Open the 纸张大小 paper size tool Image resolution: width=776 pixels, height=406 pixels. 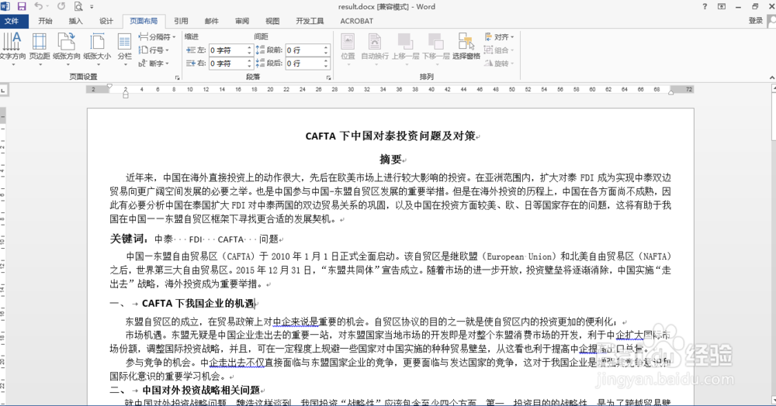tap(97, 48)
